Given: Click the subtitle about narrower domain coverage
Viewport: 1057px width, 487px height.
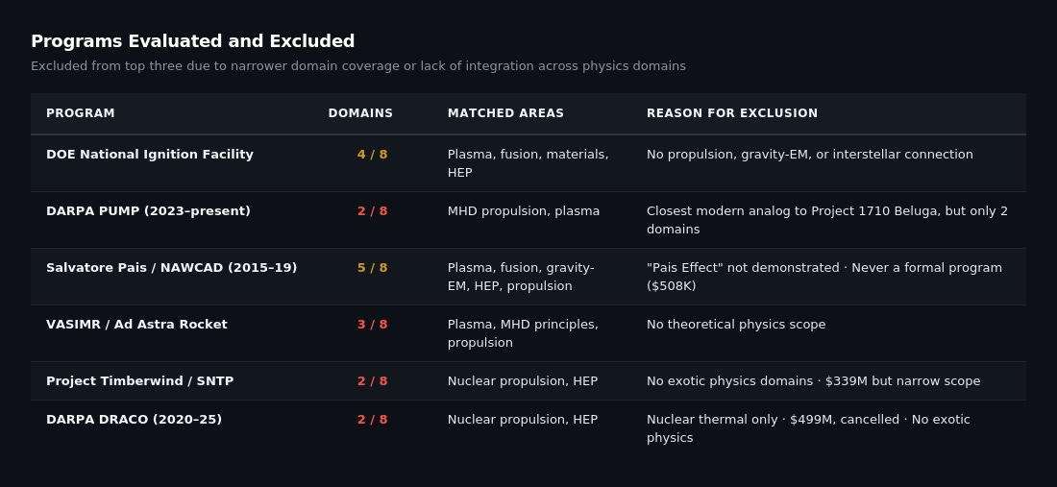Looking at the screenshot, I should click(x=358, y=66).
